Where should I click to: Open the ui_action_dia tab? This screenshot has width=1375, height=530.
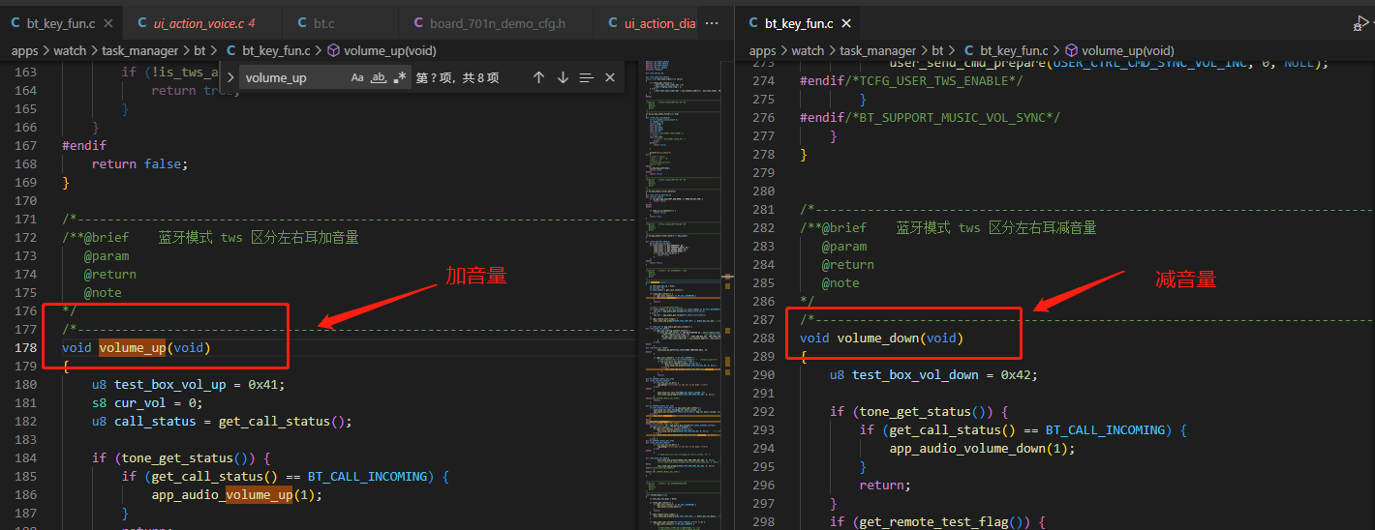point(651,23)
